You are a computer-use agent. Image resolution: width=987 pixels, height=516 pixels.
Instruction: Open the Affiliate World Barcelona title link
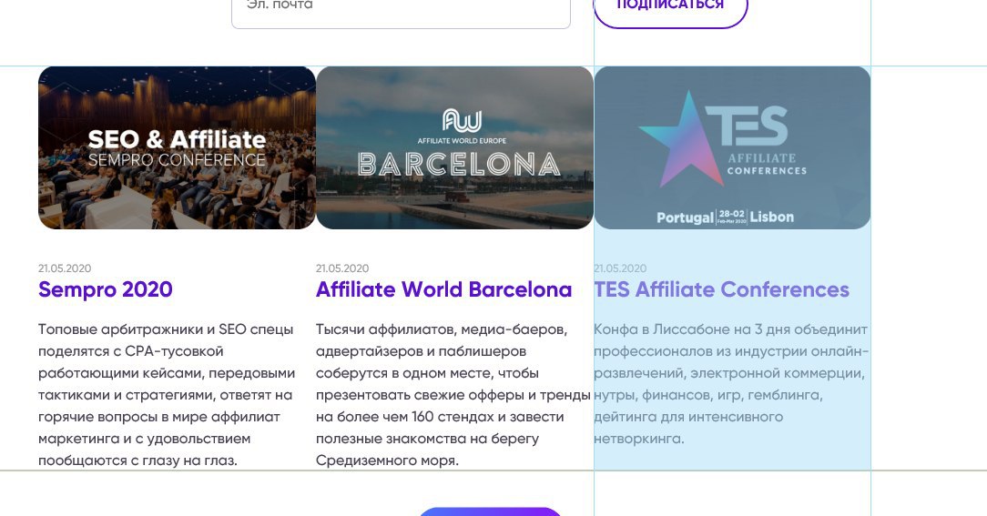(x=443, y=289)
